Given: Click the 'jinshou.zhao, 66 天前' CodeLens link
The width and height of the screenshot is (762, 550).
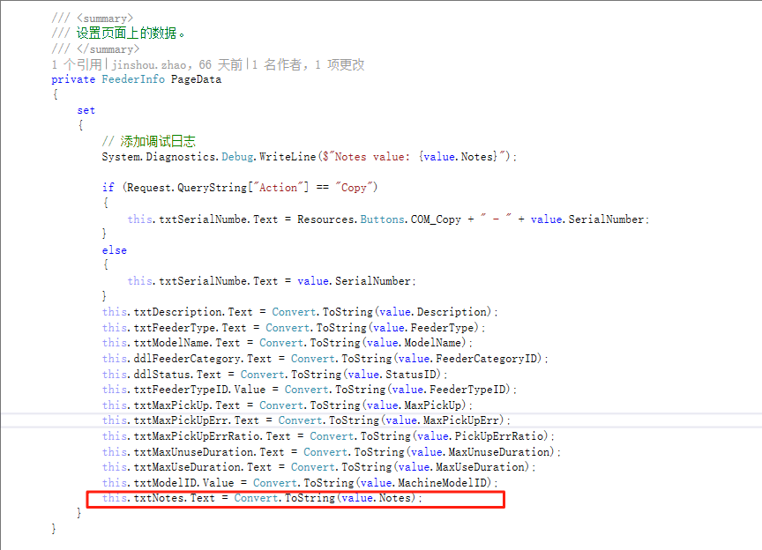Looking at the screenshot, I should 177,64.
